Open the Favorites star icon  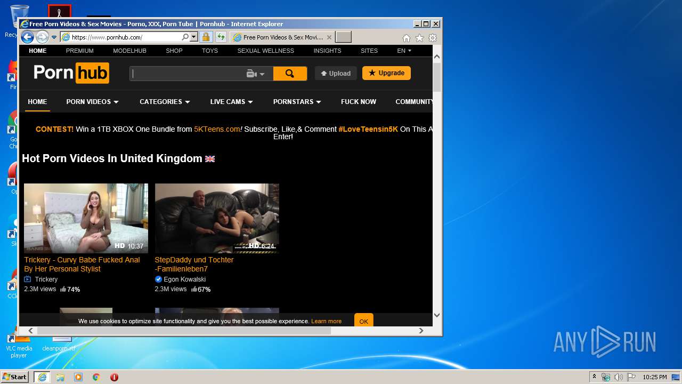pyautogui.click(x=419, y=38)
